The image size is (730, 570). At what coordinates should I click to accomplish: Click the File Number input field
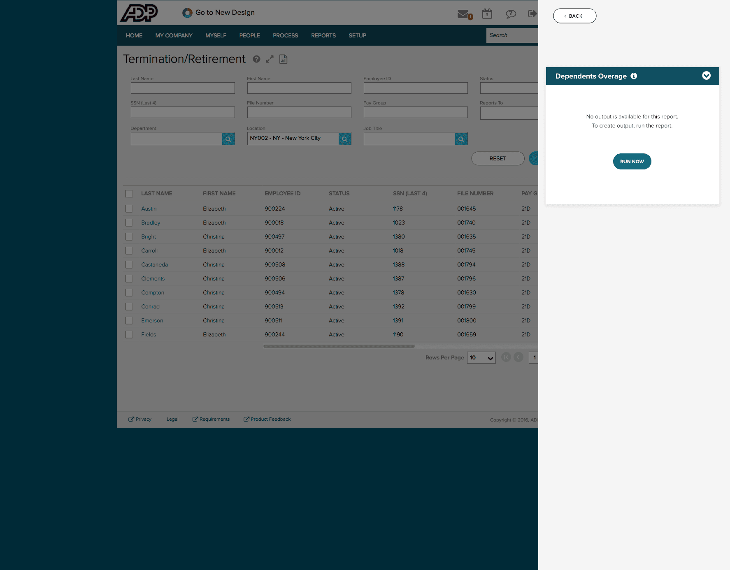point(299,112)
